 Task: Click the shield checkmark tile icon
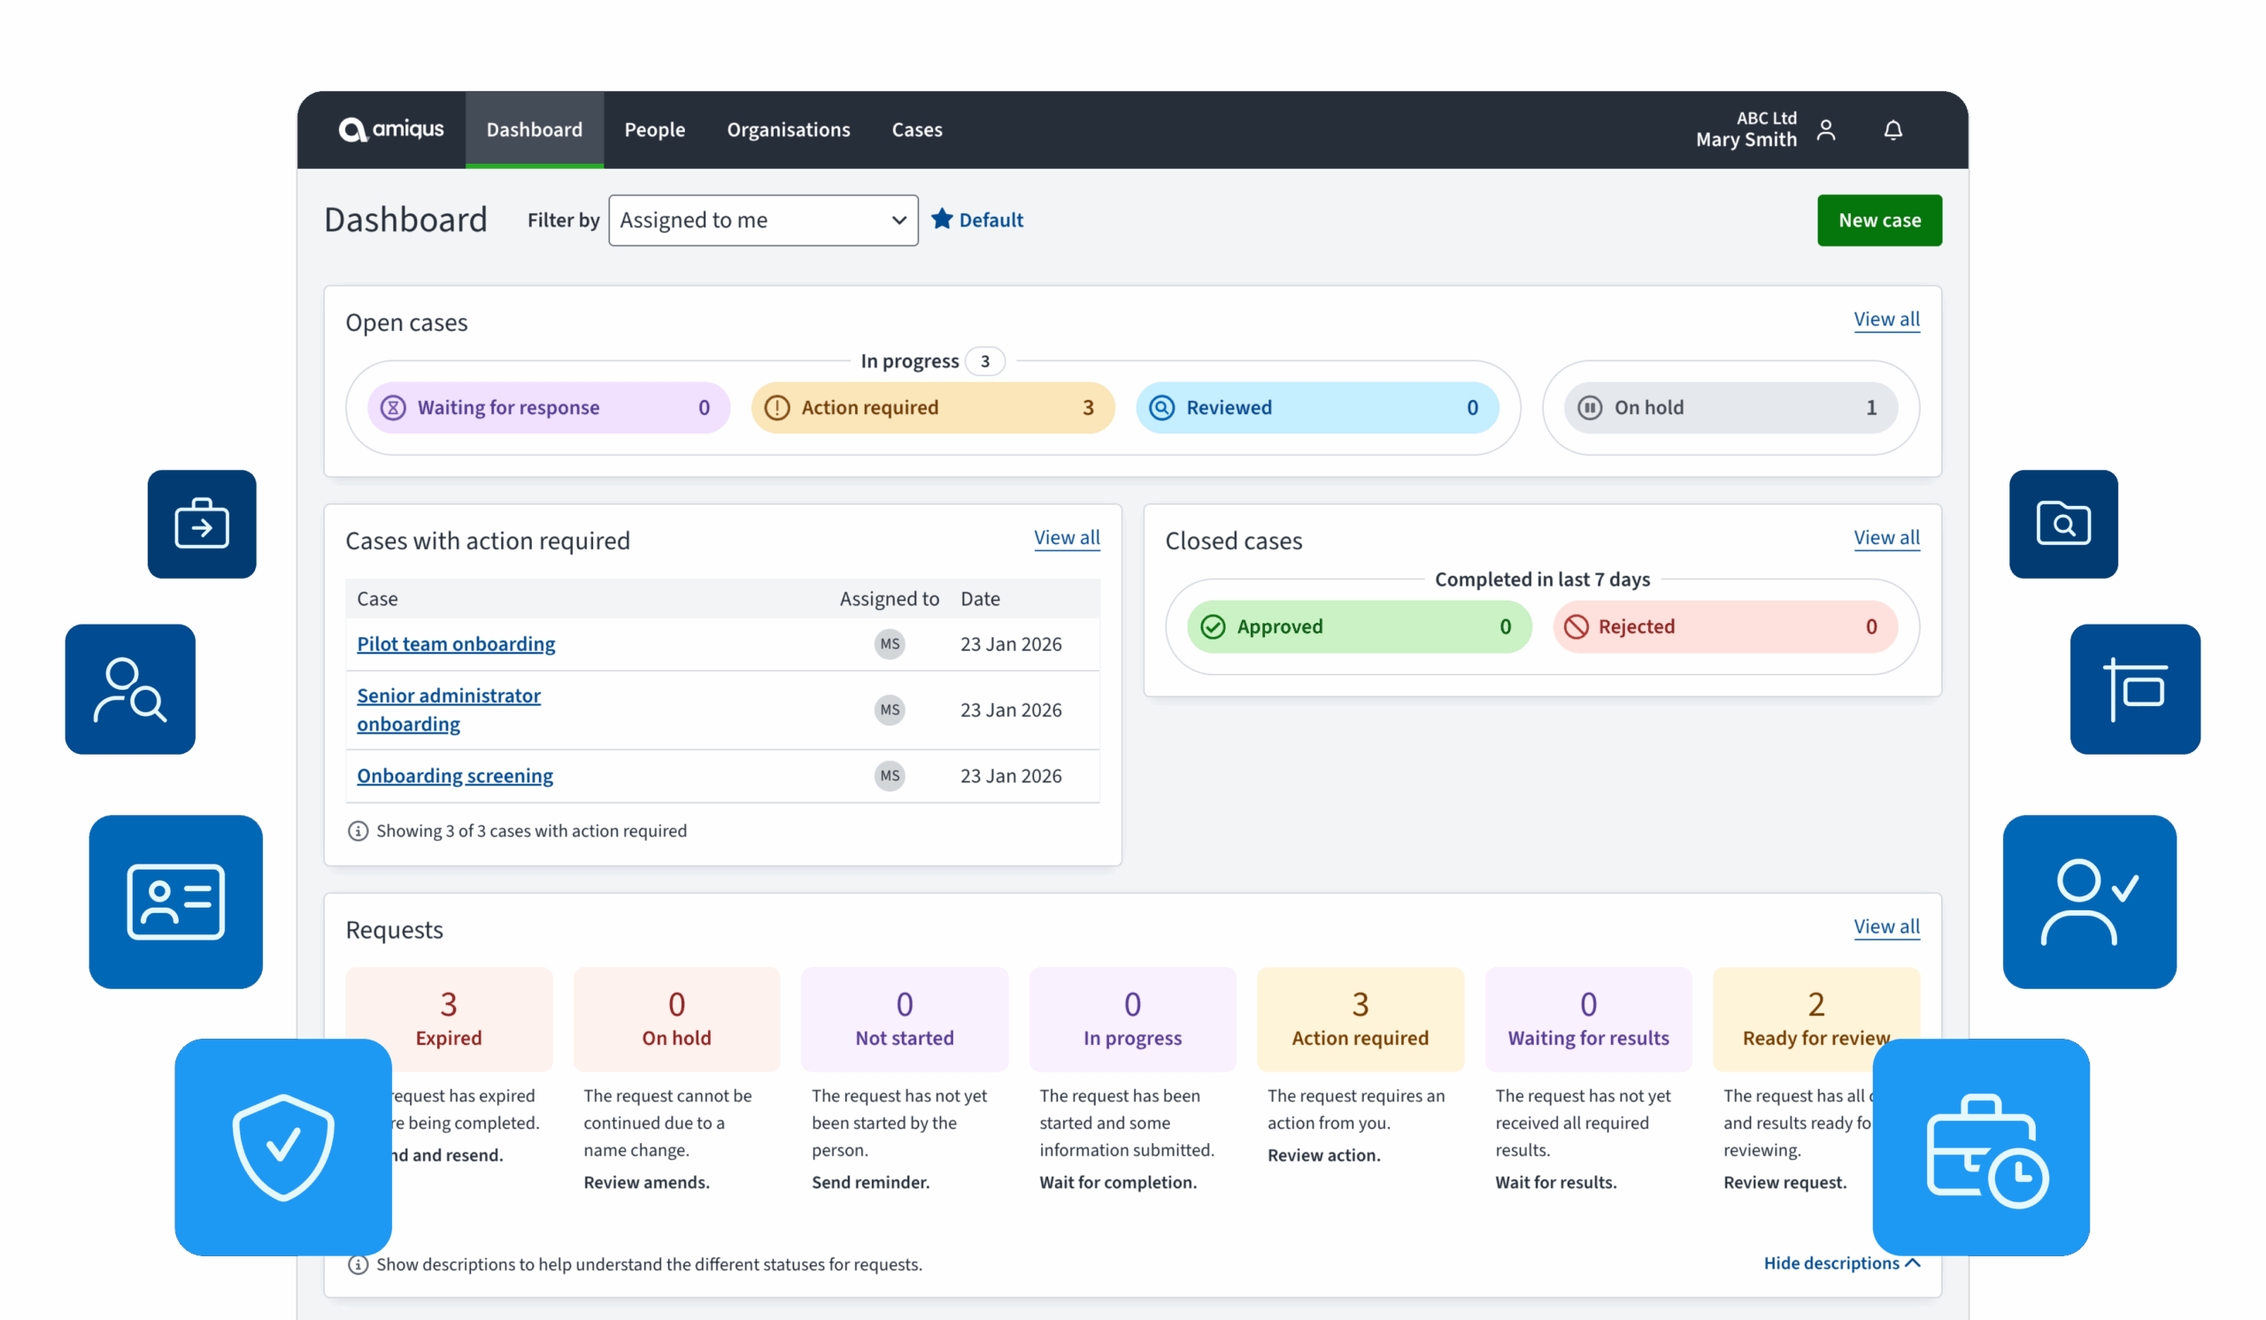tap(283, 1147)
